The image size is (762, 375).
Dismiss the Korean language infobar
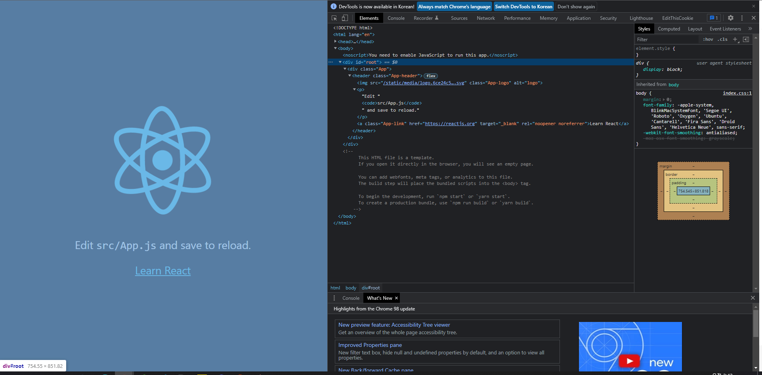754,6
